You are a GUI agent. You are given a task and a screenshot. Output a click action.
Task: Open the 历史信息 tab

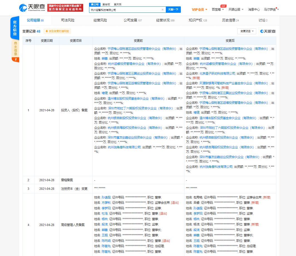[x=230, y=20]
